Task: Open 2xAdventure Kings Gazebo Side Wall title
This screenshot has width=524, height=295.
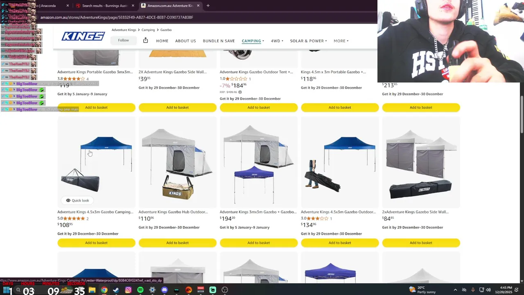Action: [x=415, y=212]
